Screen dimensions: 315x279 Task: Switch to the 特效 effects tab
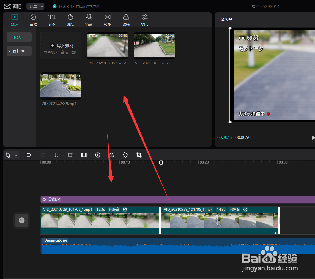click(x=89, y=20)
